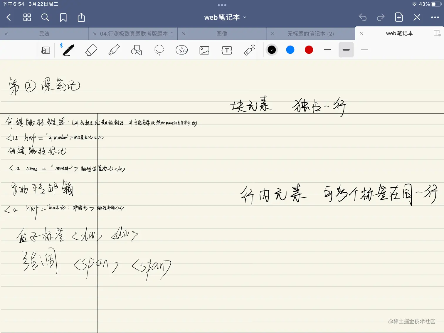Screen dimensions: 444x333
Task: Switch to the 图像 tab
Action: tap(222, 34)
